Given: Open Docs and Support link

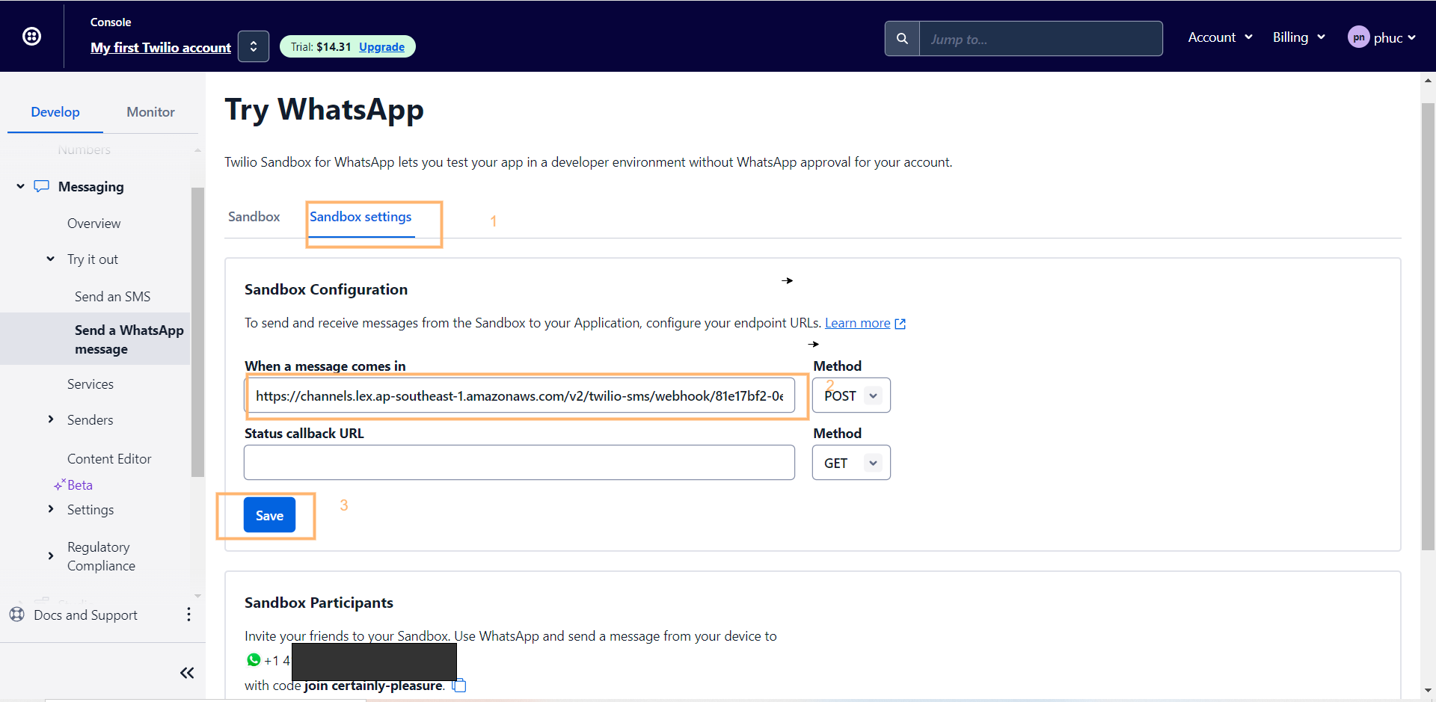Looking at the screenshot, I should tap(85, 615).
